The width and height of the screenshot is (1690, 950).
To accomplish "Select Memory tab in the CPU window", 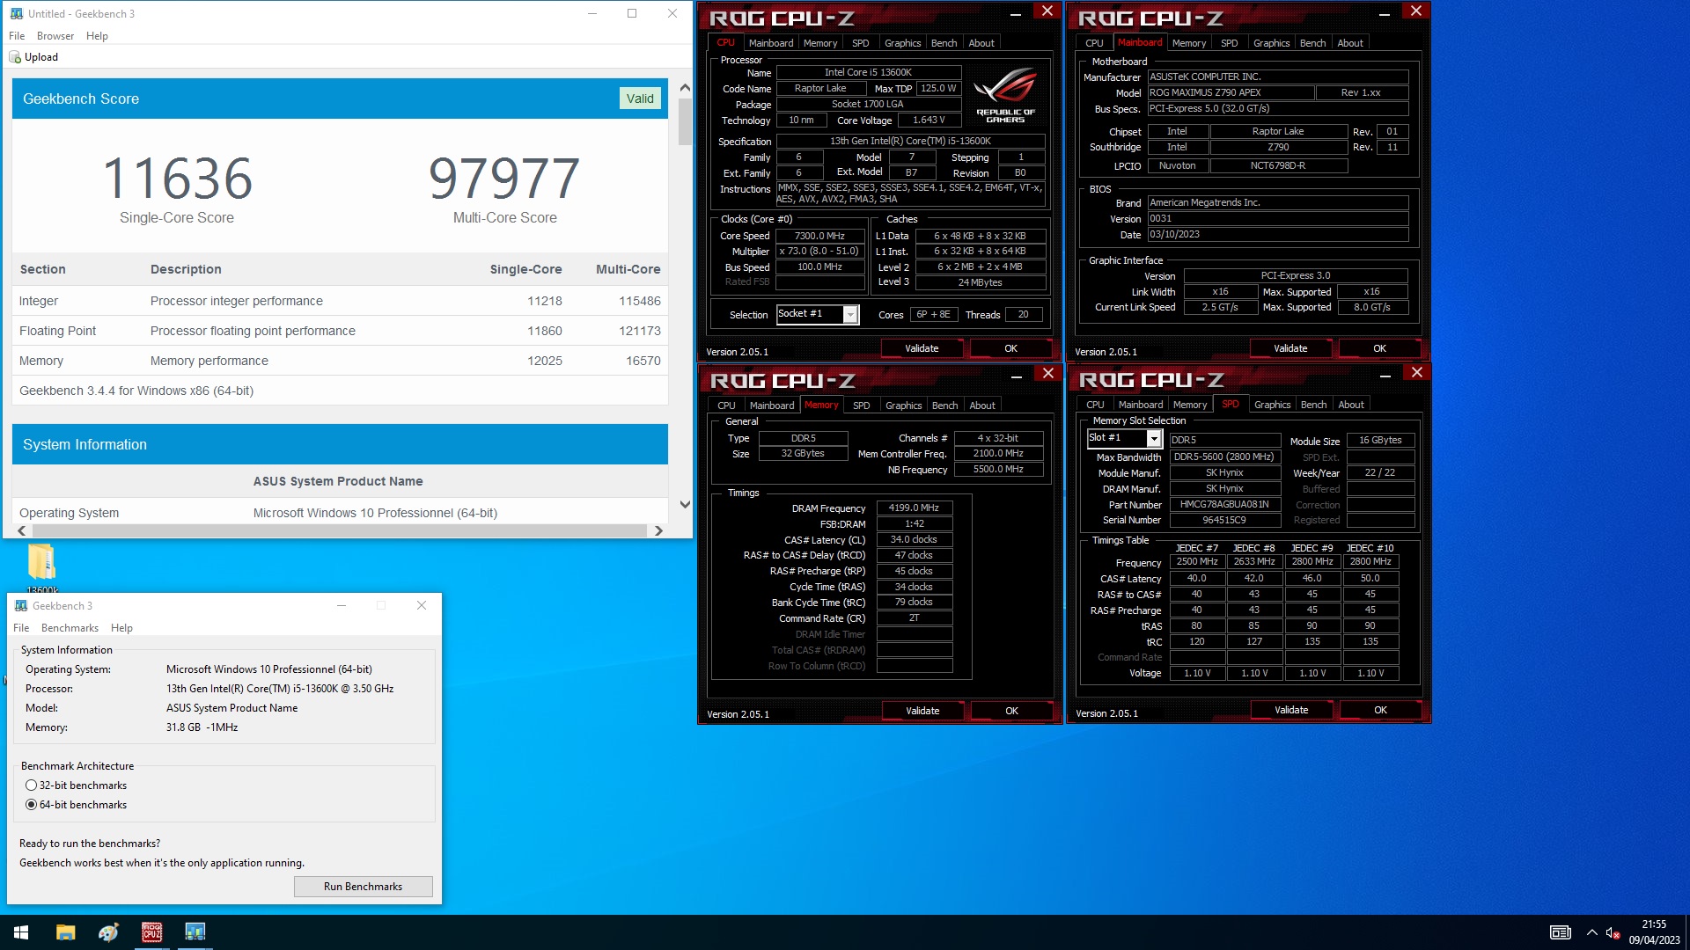I will coord(820,43).
